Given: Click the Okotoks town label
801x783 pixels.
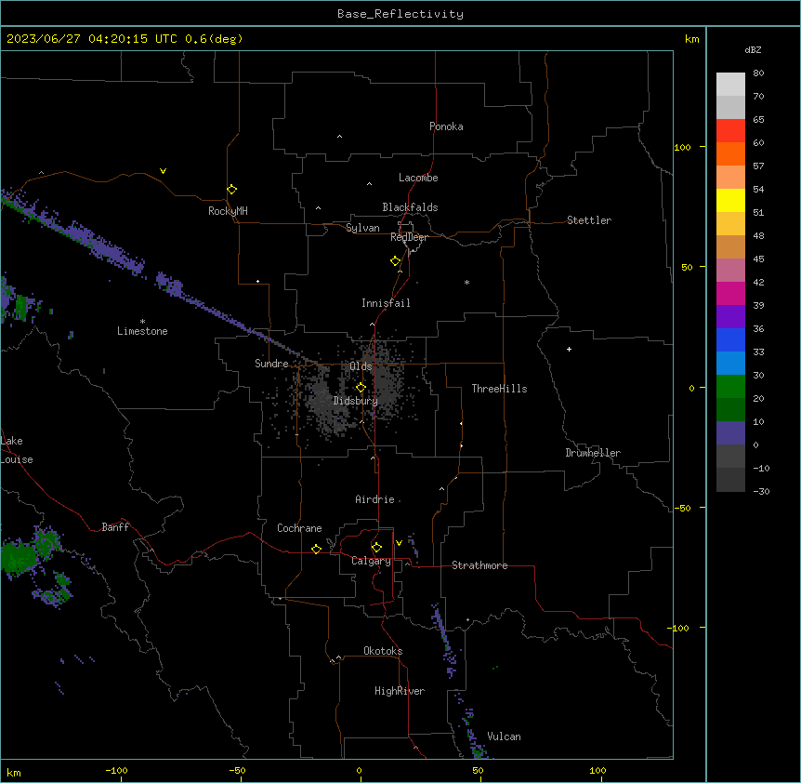Looking at the screenshot, I should click(383, 651).
